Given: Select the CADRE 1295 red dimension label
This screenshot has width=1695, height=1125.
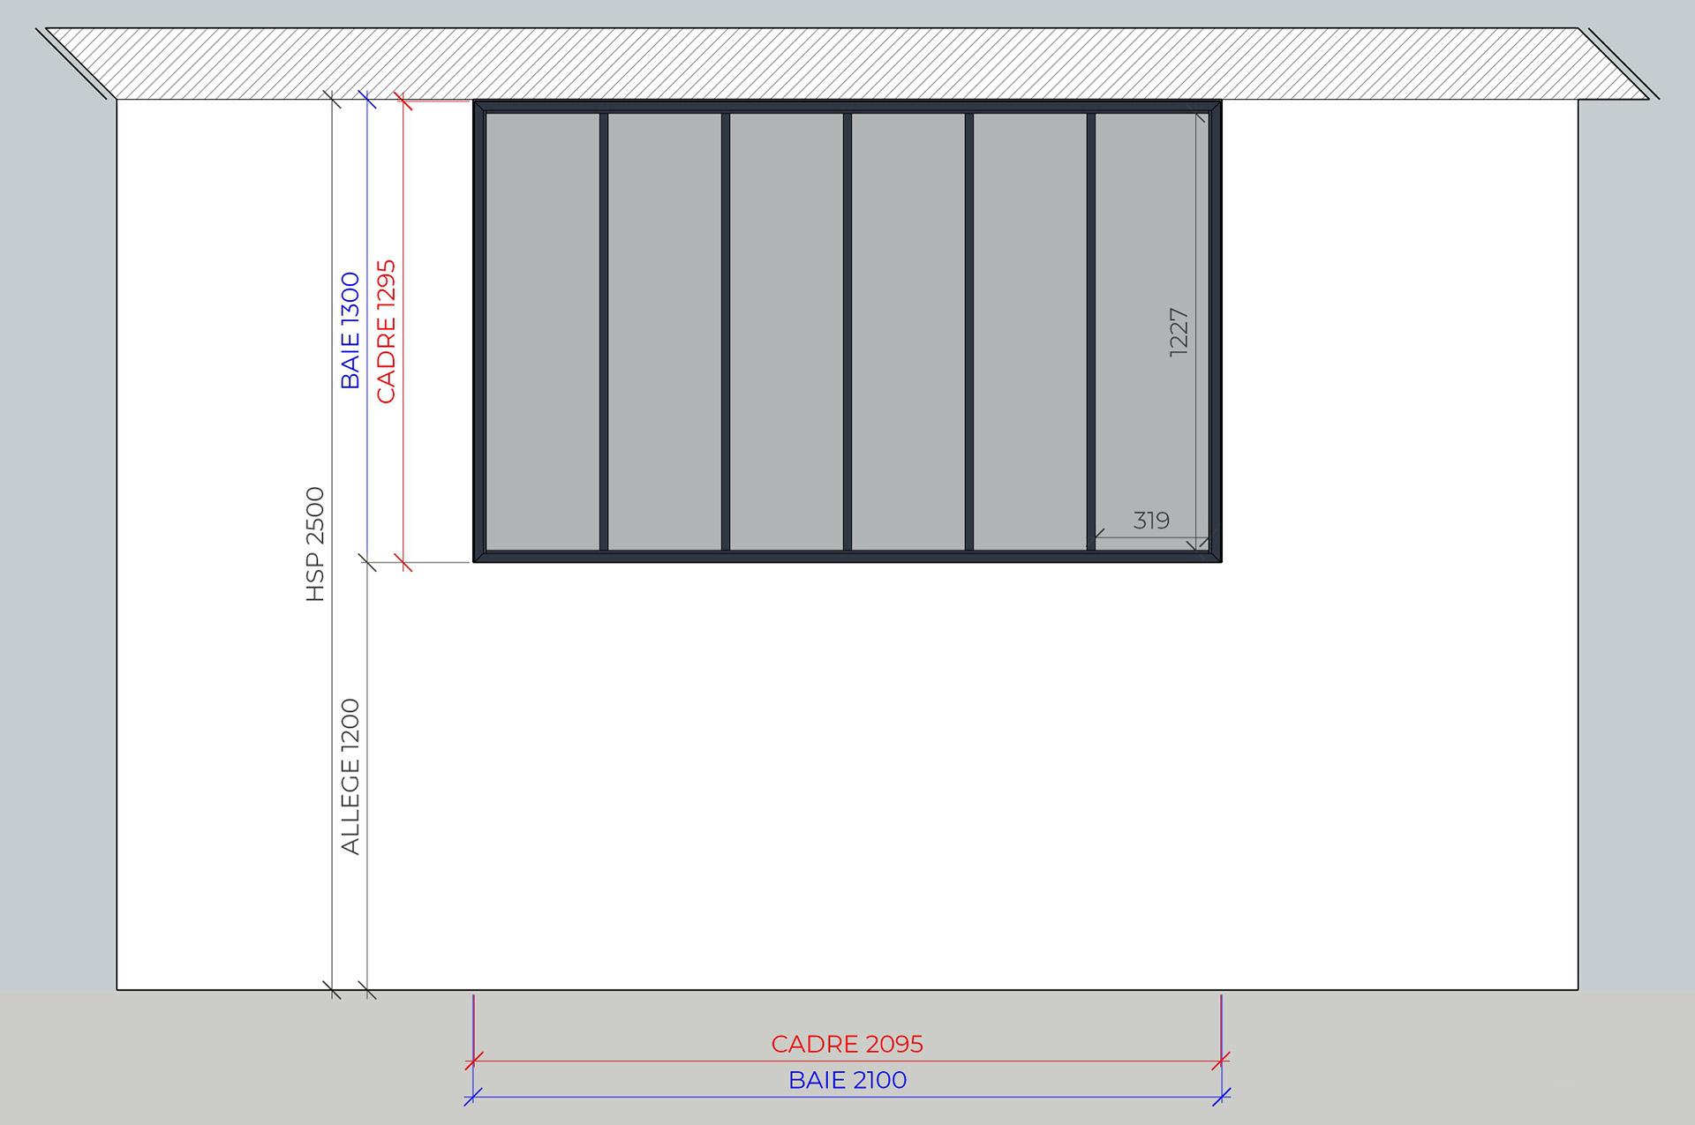Looking at the screenshot, I should coord(386,331).
